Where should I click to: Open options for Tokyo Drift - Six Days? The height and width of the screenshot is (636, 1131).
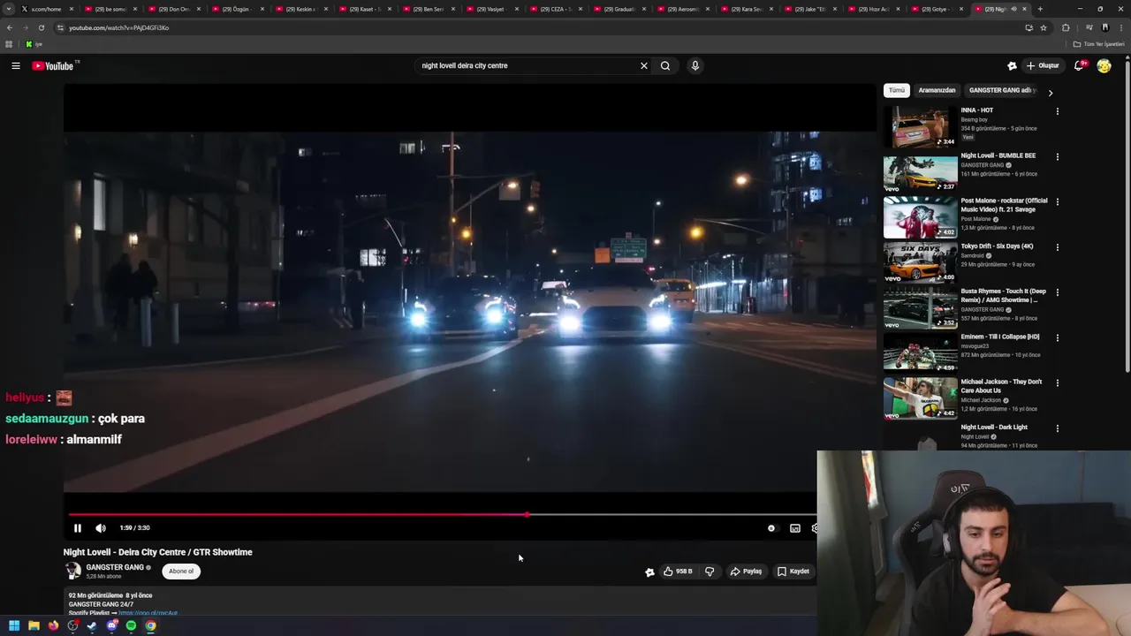(1058, 247)
